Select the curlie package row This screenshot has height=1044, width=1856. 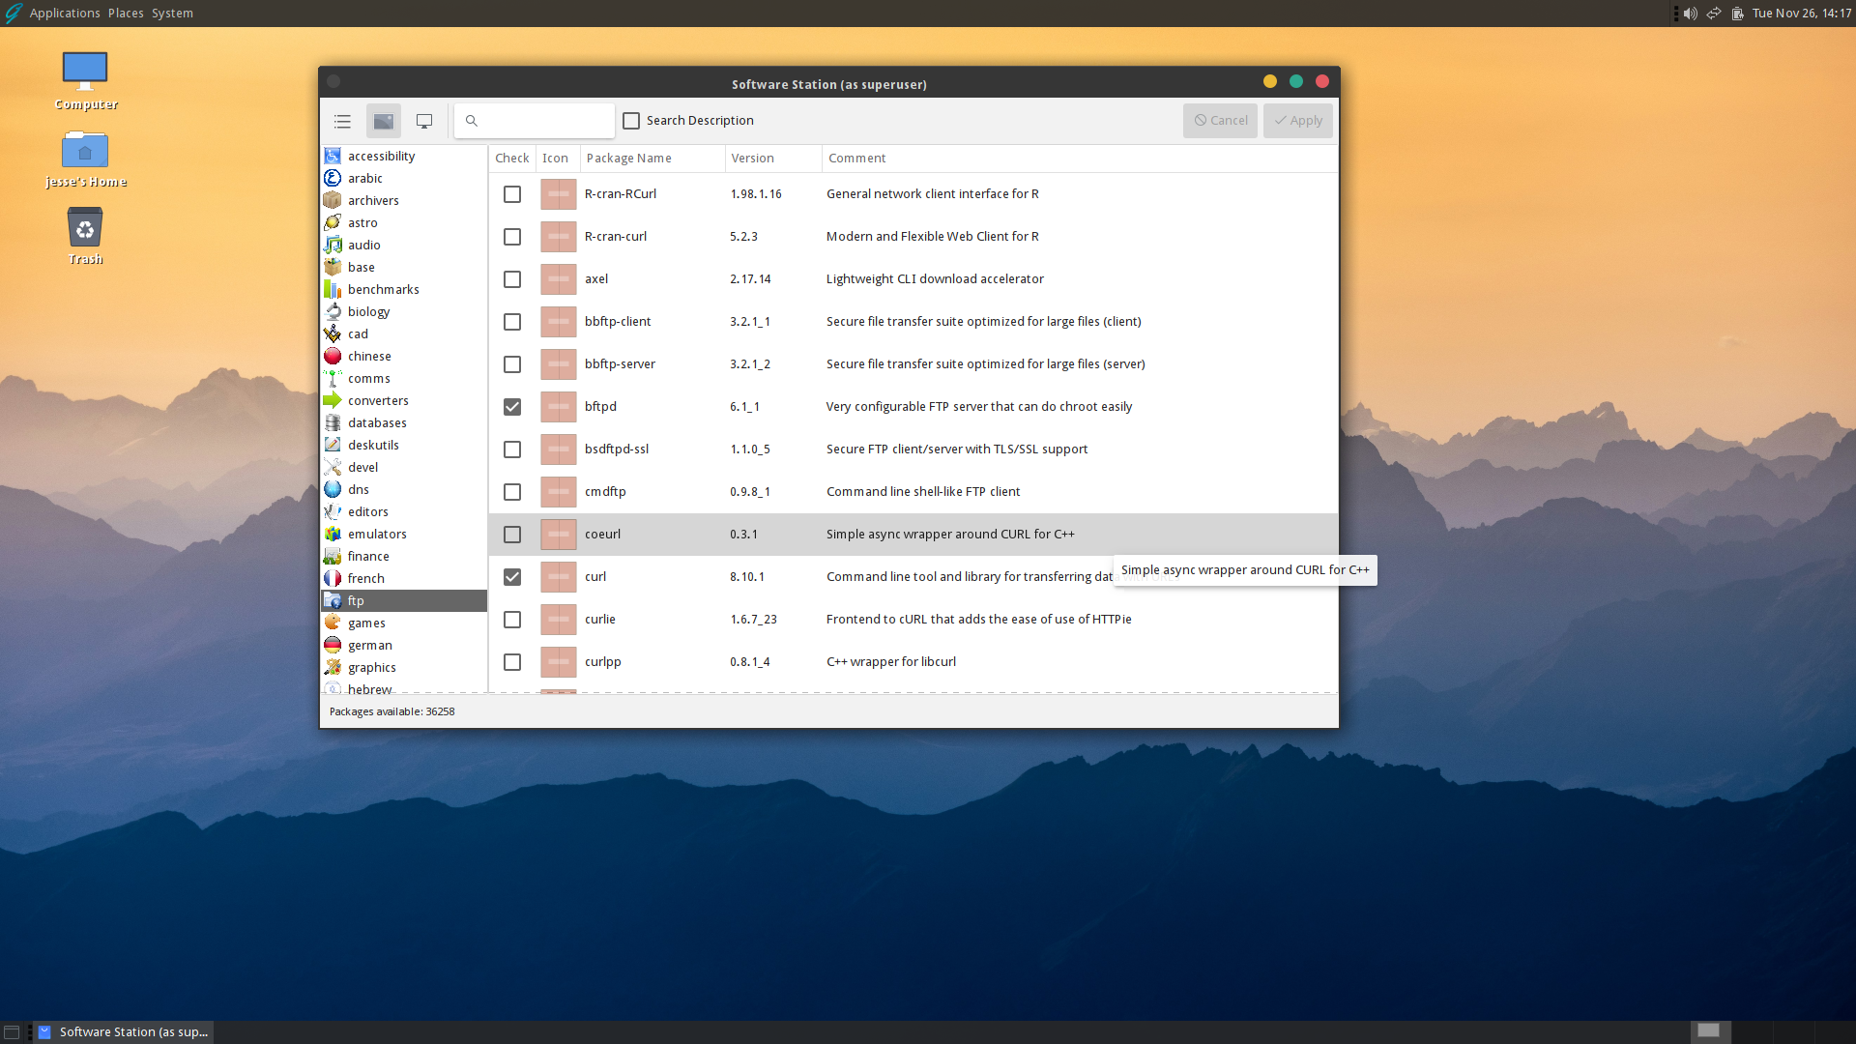(x=913, y=620)
